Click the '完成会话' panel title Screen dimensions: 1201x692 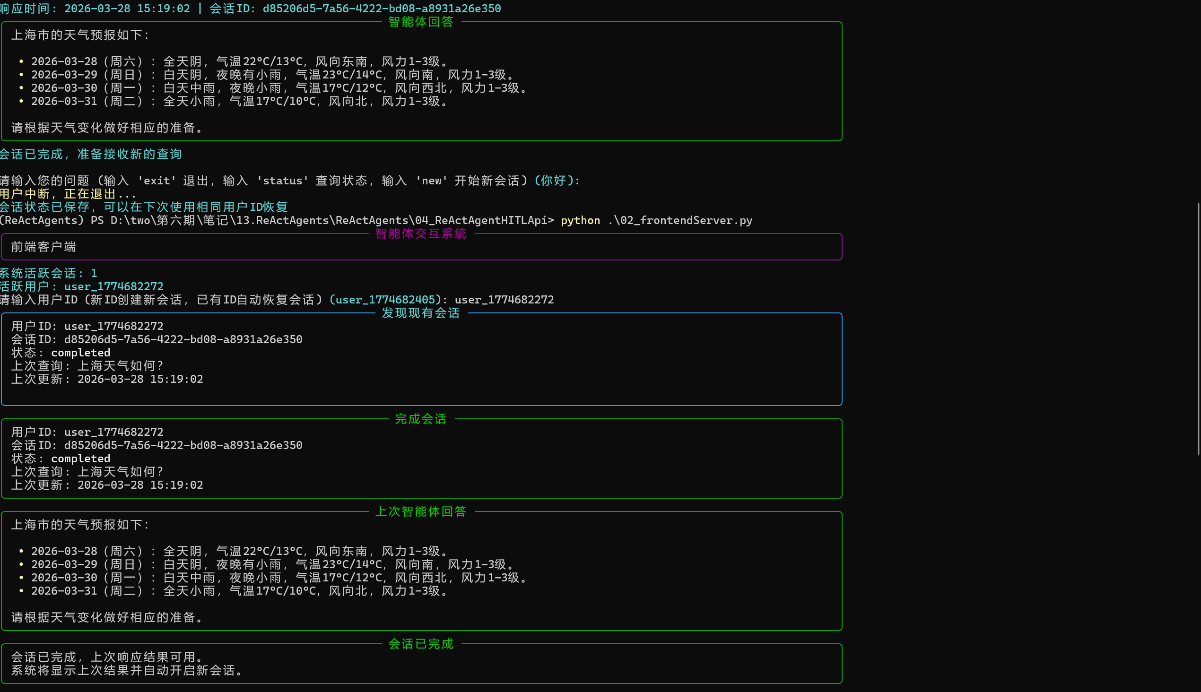click(x=421, y=419)
